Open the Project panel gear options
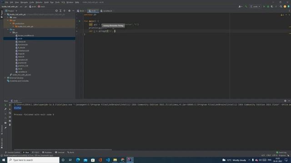291x163 pixels. point(69,11)
